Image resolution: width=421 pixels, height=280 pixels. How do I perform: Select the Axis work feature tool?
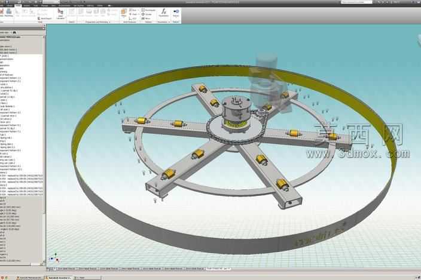(133, 10)
